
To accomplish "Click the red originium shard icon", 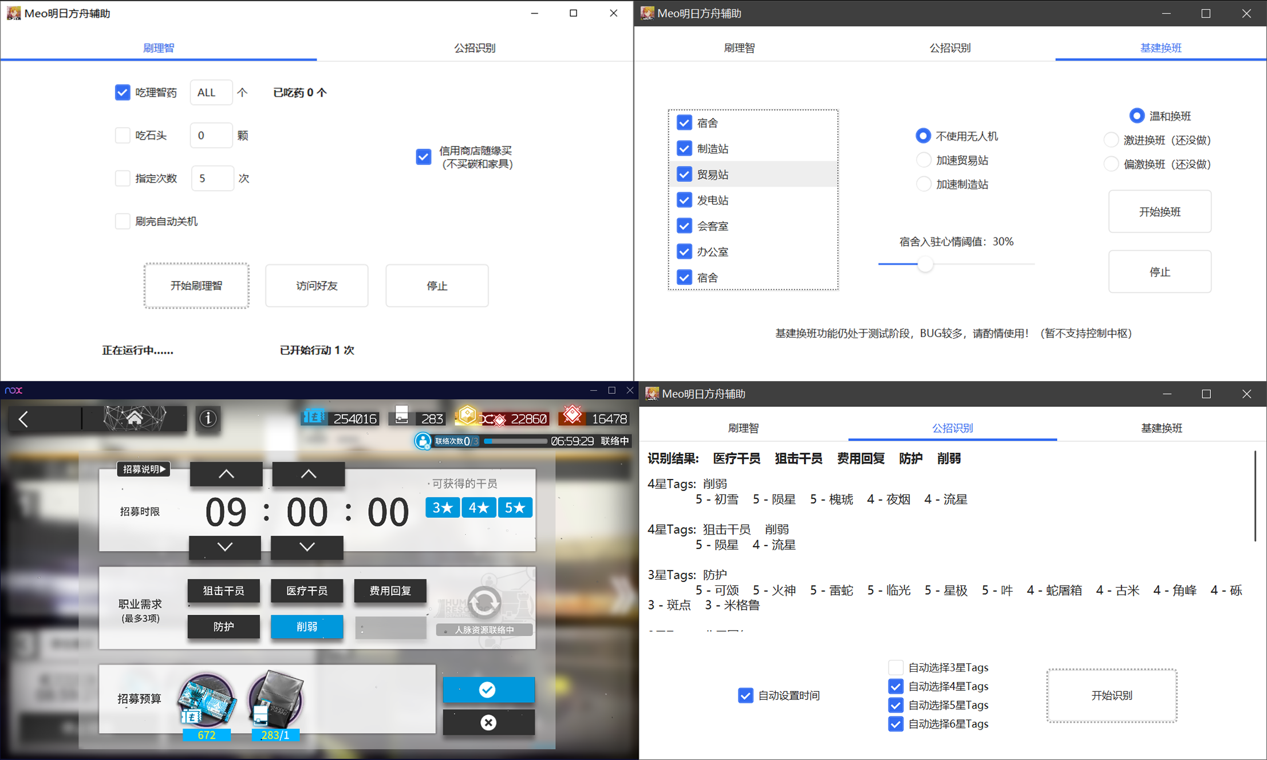I will click(x=572, y=415).
